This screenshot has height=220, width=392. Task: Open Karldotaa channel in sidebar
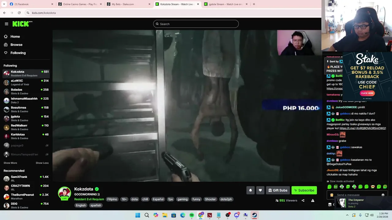(26, 136)
